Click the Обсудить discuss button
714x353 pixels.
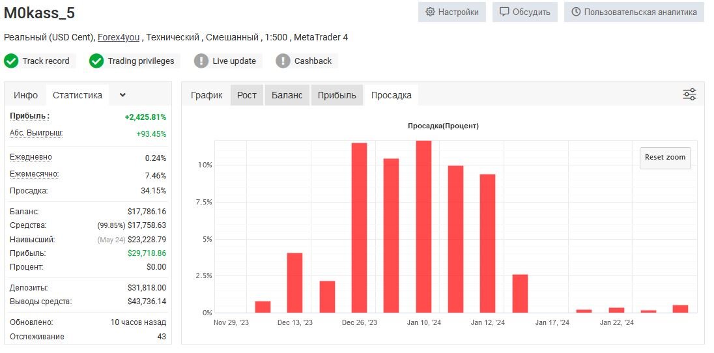tap(524, 12)
